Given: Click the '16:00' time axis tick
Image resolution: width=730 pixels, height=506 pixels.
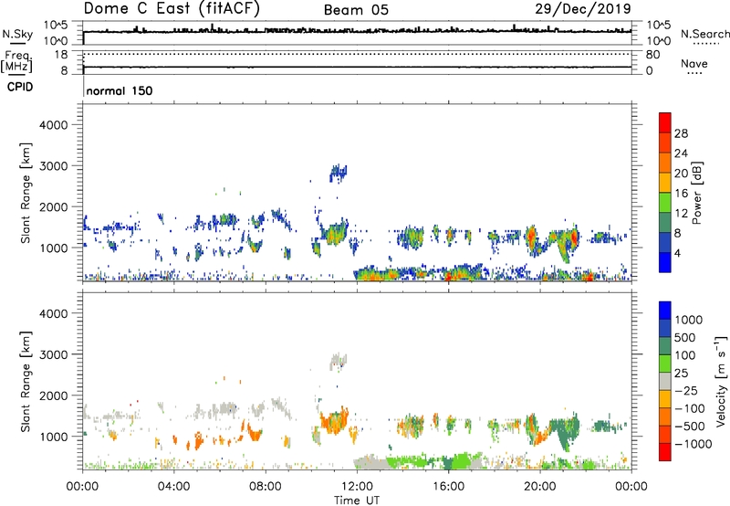Looking at the screenshot, I should pos(448,487).
